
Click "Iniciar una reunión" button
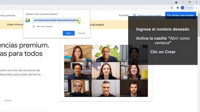(x=181, y=15)
